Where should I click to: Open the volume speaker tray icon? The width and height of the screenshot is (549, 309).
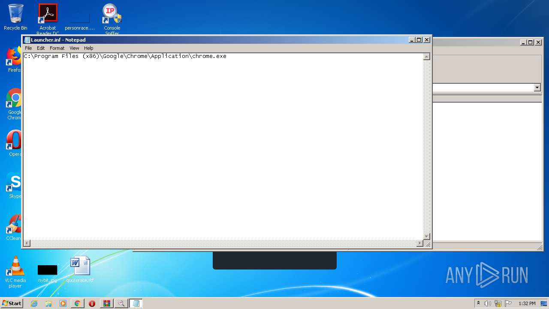pyautogui.click(x=488, y=303)
